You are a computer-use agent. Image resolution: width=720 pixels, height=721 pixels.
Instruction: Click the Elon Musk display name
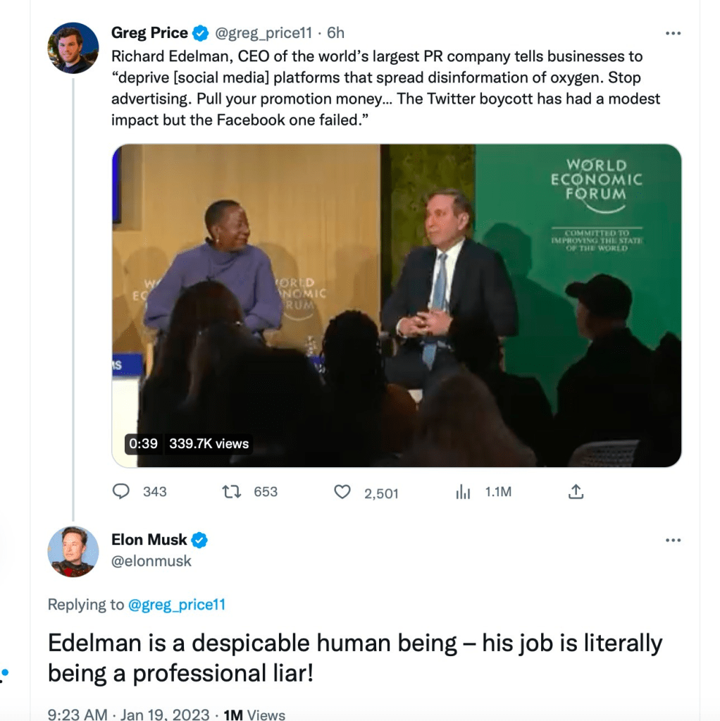coord(149,540)
